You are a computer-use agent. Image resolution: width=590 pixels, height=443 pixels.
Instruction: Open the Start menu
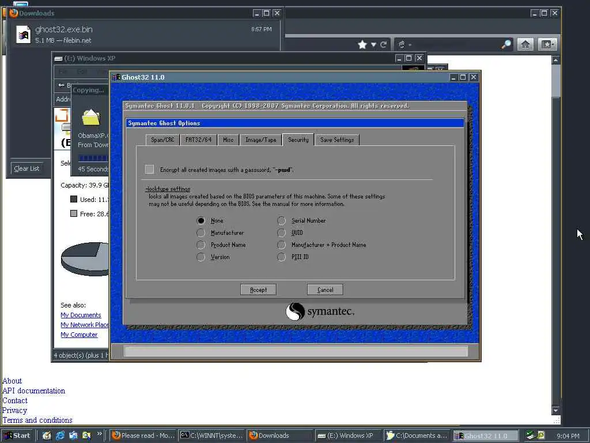(x=17, y=436)
